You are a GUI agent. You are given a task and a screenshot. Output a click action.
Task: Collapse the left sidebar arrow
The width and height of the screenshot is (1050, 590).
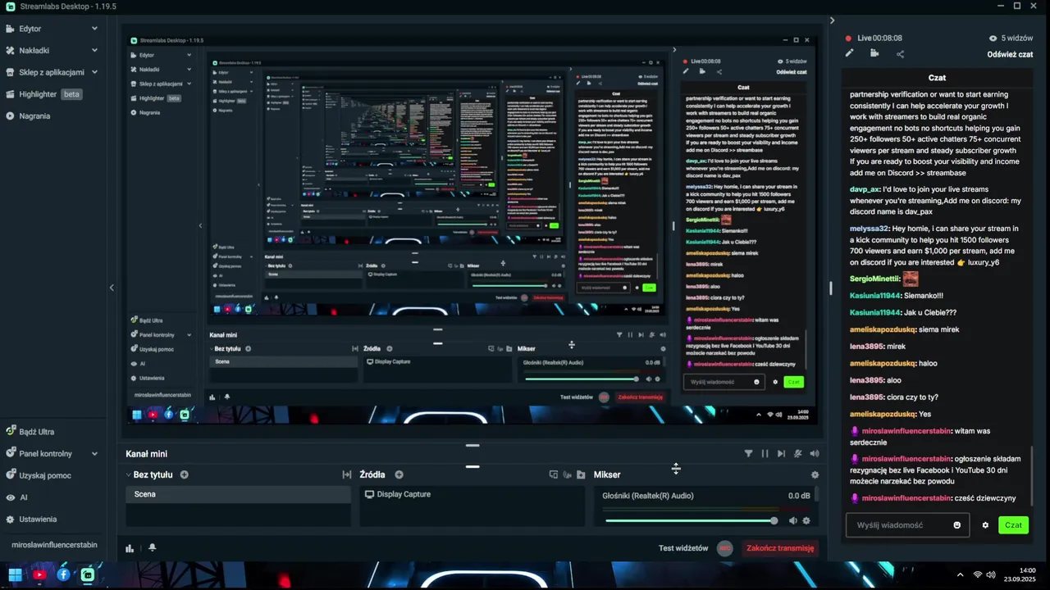[x=112, y=288]
